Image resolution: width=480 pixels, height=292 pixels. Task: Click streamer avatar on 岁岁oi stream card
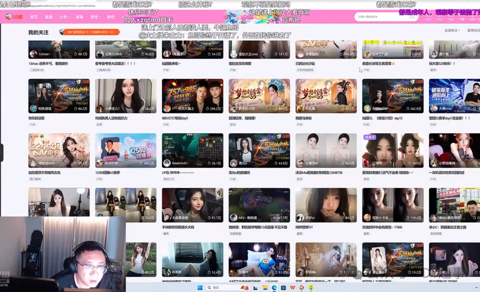300,217
